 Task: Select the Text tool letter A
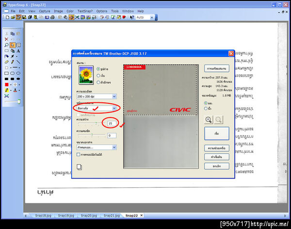point(18,51)
